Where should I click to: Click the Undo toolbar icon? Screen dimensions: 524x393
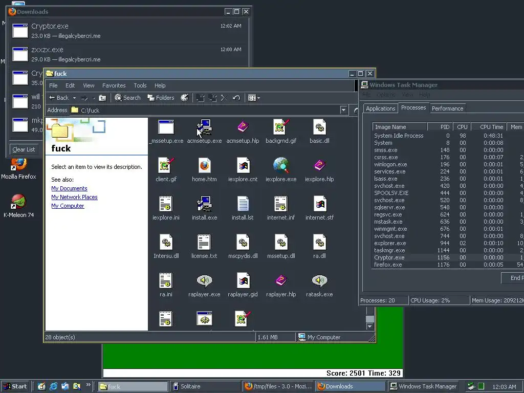click(236, 98)
